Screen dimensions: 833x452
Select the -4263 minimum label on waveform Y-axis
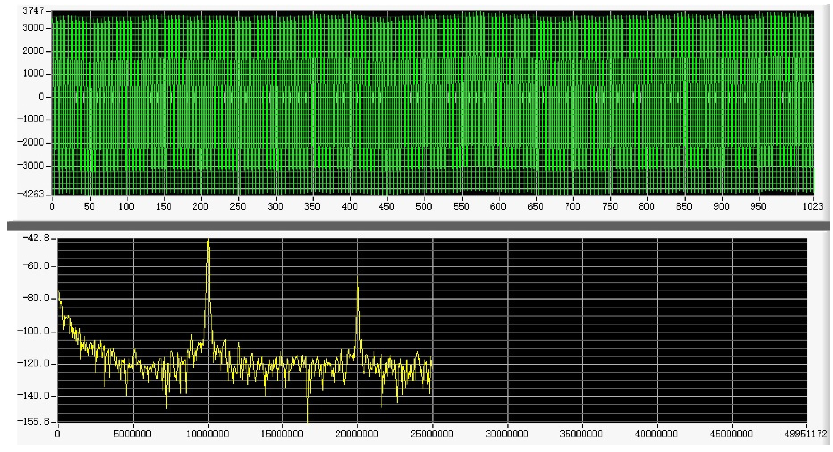(x=31, y=194)
